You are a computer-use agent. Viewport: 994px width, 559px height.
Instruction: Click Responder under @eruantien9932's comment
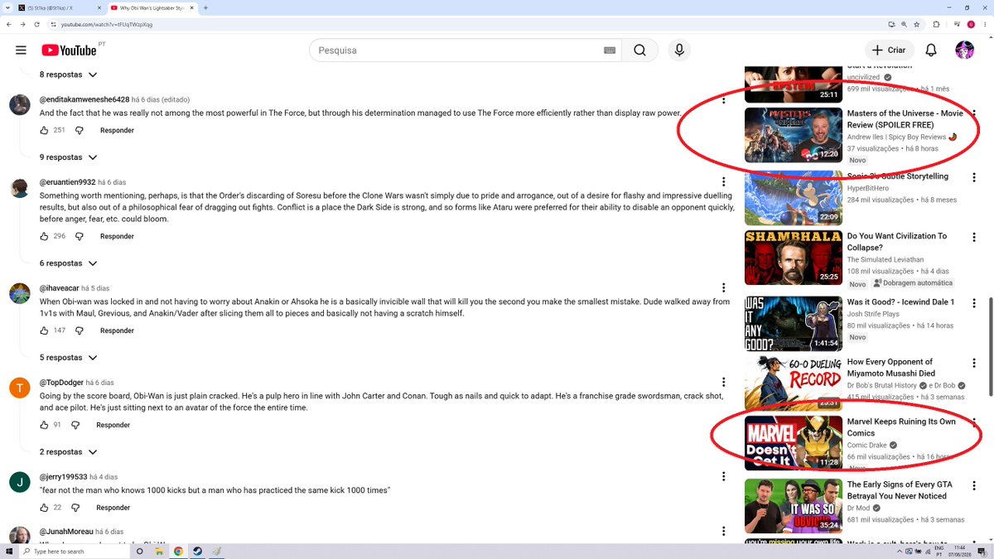[x=117, y=236]
